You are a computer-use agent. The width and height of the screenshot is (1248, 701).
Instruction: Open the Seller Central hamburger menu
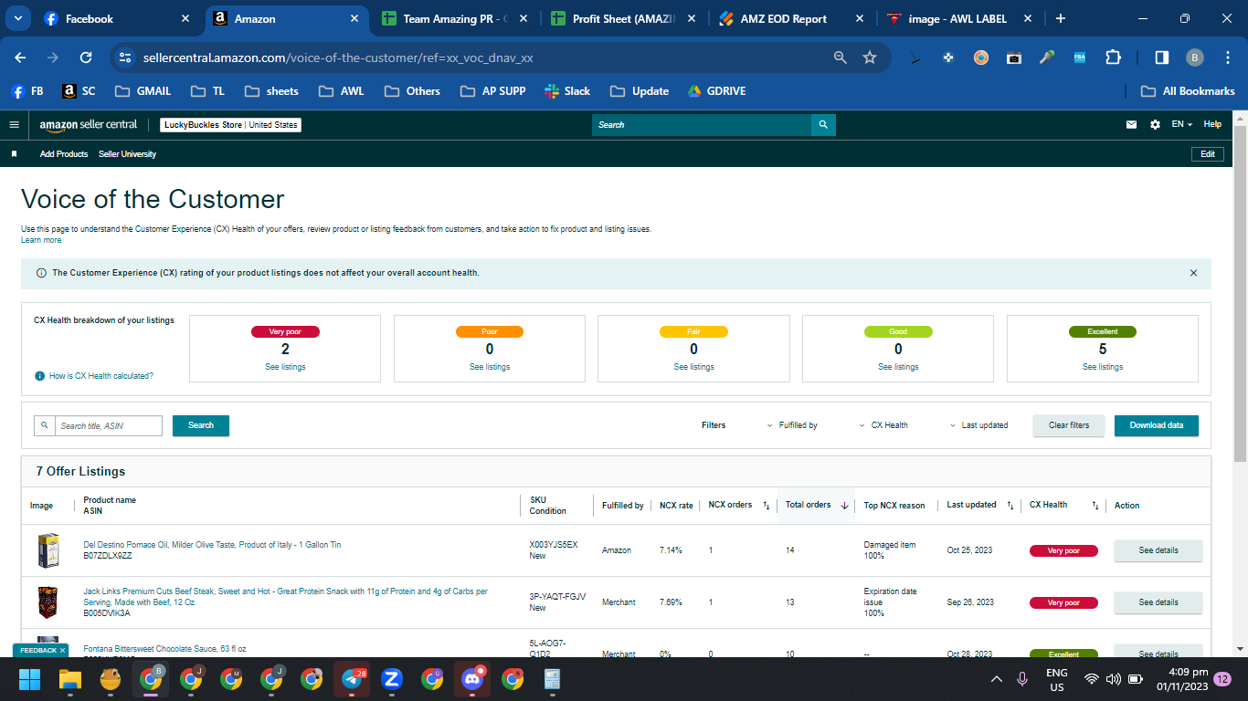[14, 125]
